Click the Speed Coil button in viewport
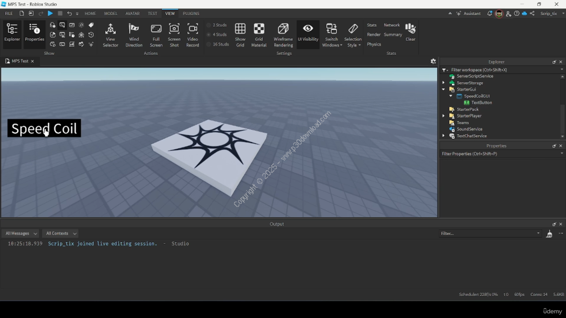Image resolution: width=566 pixels, height=318 pixels. pyautogui.click(x=44, y=128)
